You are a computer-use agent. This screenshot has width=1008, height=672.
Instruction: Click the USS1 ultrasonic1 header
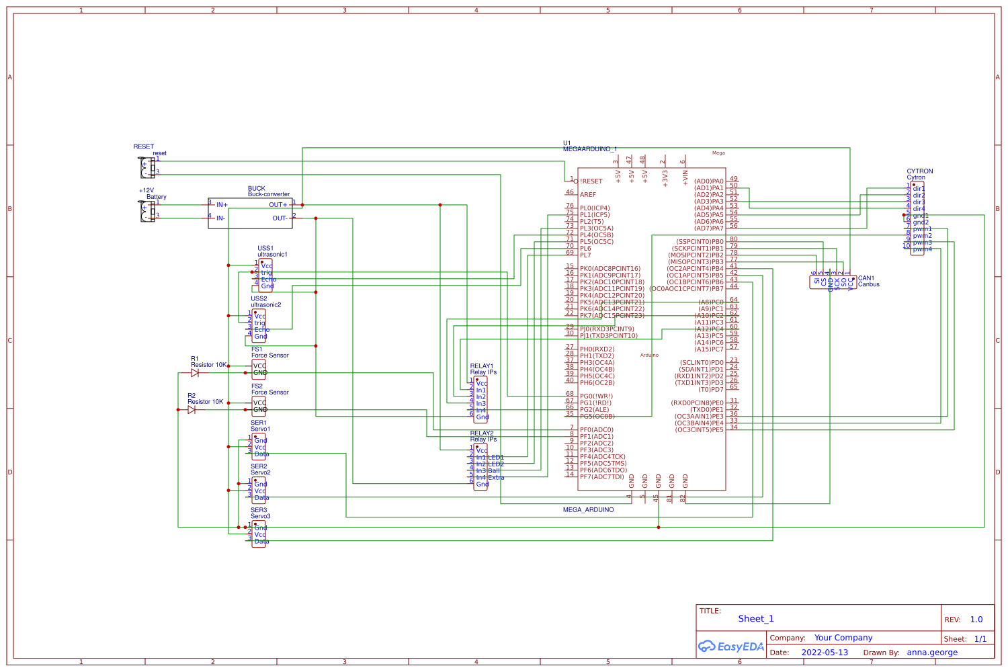tap(265, 276)
